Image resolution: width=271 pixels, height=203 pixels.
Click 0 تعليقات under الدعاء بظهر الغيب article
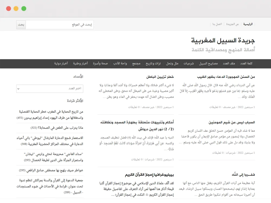point(215,107)
